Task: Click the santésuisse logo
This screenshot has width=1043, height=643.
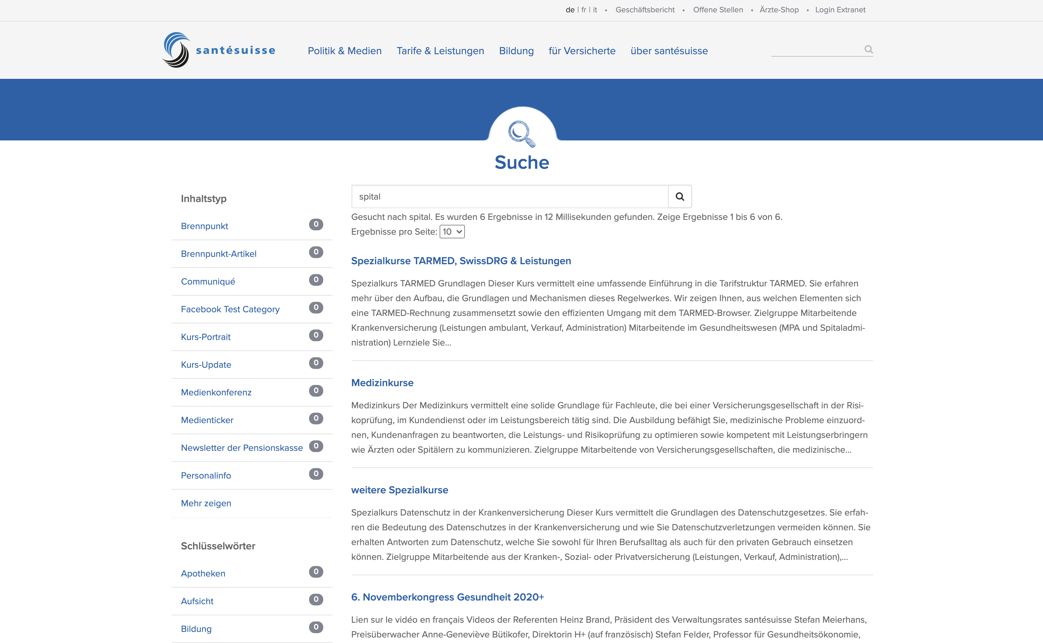Action: [219, 50]
